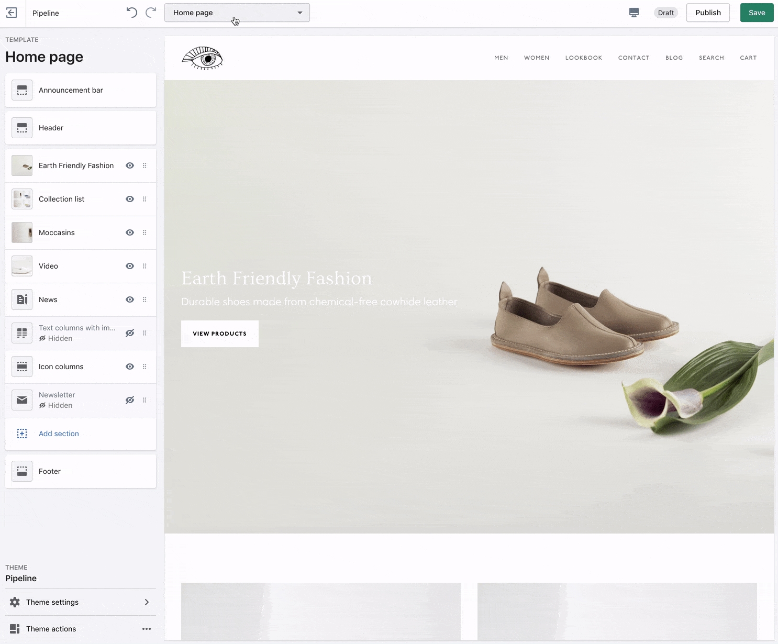Toggle visibility of the Video section
The height and width of the screenshot is (644, 778).
[130, 266]
